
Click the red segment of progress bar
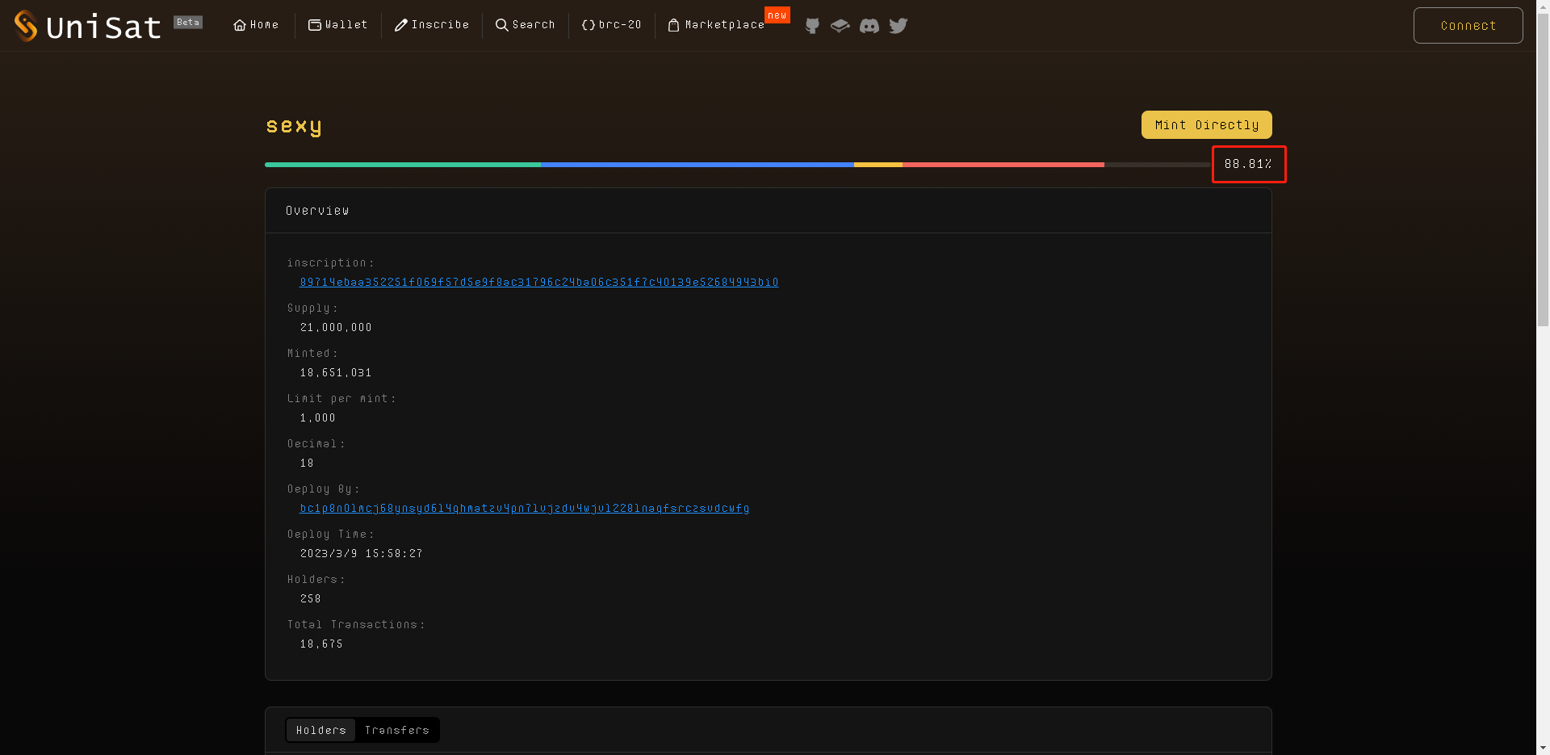click(x=1003, y=165)
